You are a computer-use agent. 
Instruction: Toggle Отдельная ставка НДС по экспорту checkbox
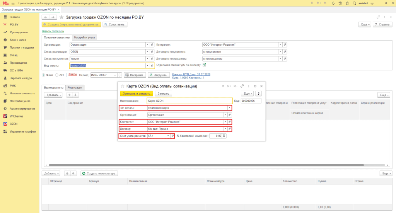(x=204, y=65)
